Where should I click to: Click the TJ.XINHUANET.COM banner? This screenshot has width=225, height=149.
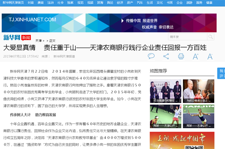tap(109, 23)
